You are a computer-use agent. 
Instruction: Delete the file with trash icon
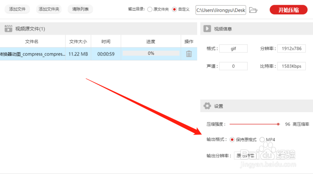(189, 54)
